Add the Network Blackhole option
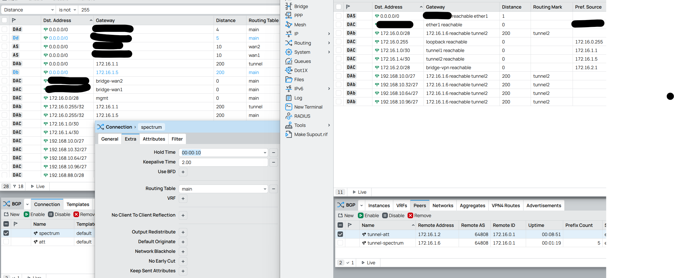This screenshot has height=278, width=674. pos(183,252)
